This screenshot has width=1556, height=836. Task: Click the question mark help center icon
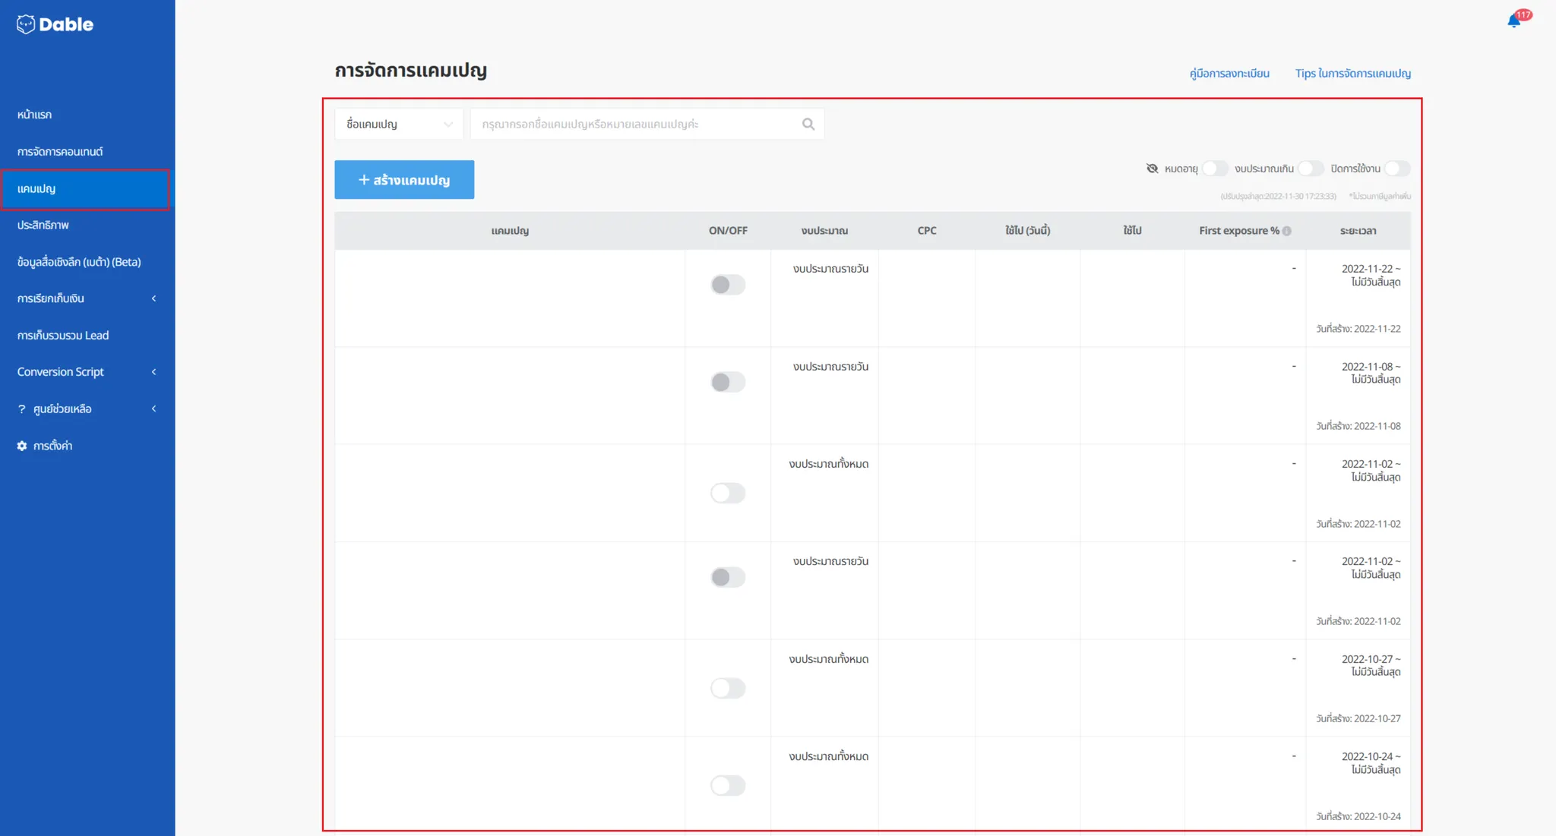[x=22, y=409]
